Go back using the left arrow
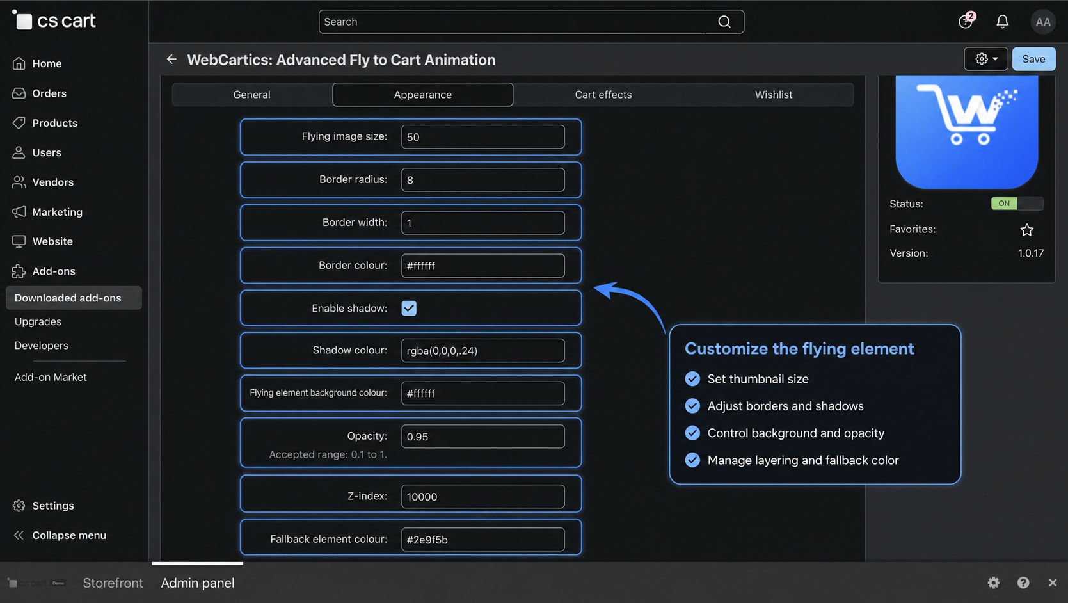Screen dimensions: 1068x603 pyautogui.click(x=171, y=59)
